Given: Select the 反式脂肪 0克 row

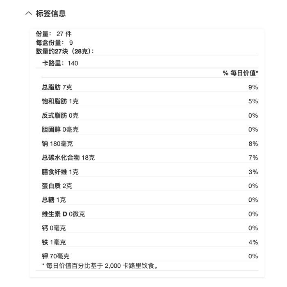Looking at the screenshot, I should (x=150, y=115).
